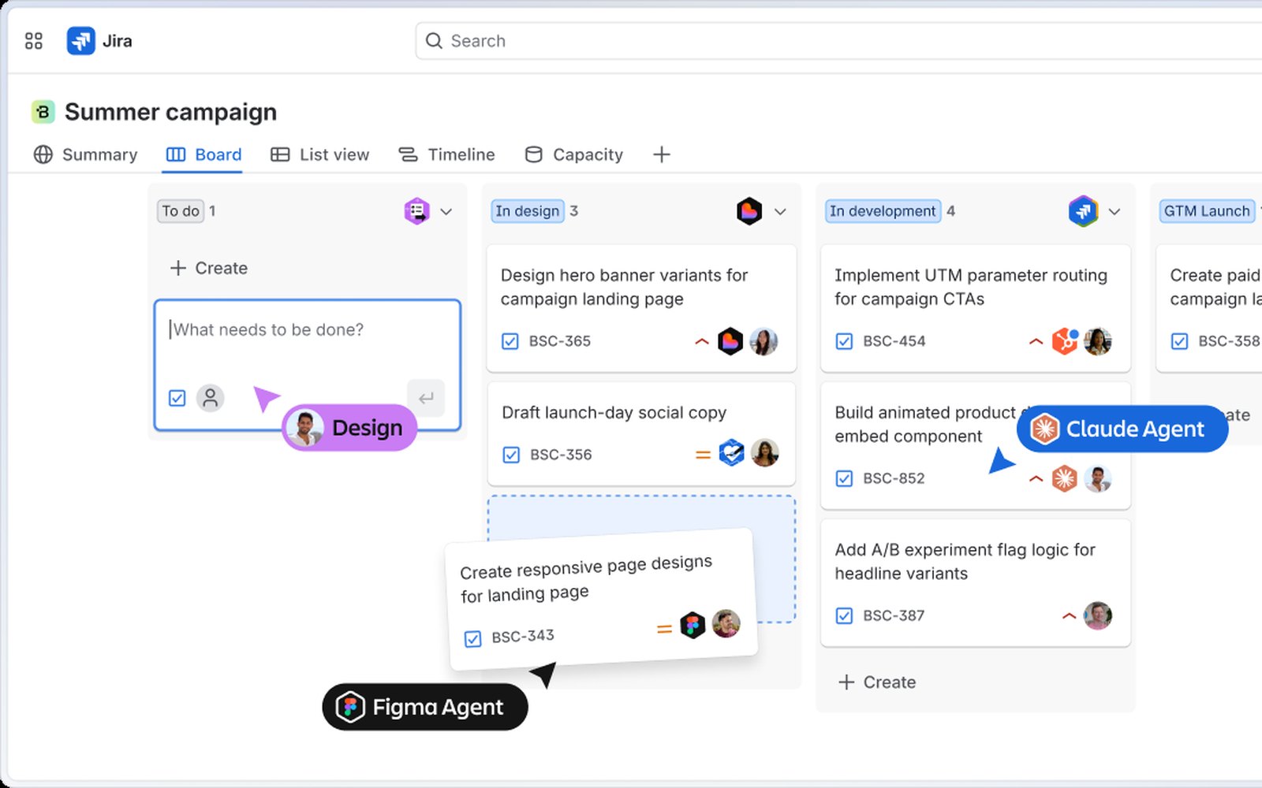
Task: Click BSC-454 high priority arrow
Action: (1036, 341)
